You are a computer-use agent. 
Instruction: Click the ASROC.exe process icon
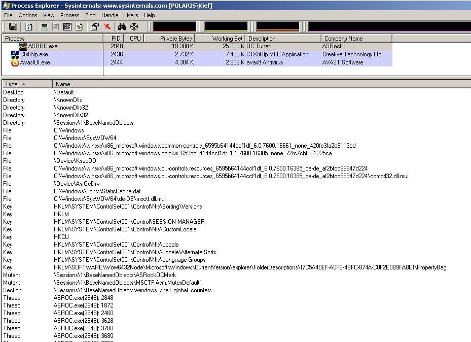coord(23,46)
